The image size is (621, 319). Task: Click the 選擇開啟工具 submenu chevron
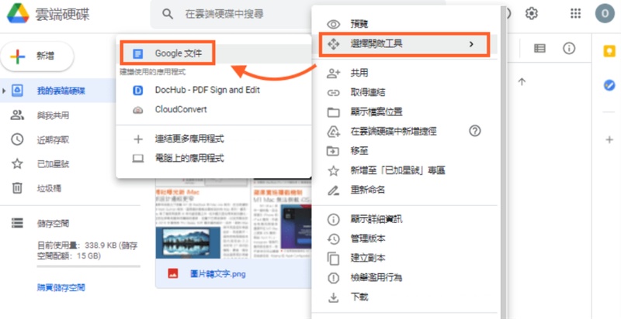click(471, 44)
